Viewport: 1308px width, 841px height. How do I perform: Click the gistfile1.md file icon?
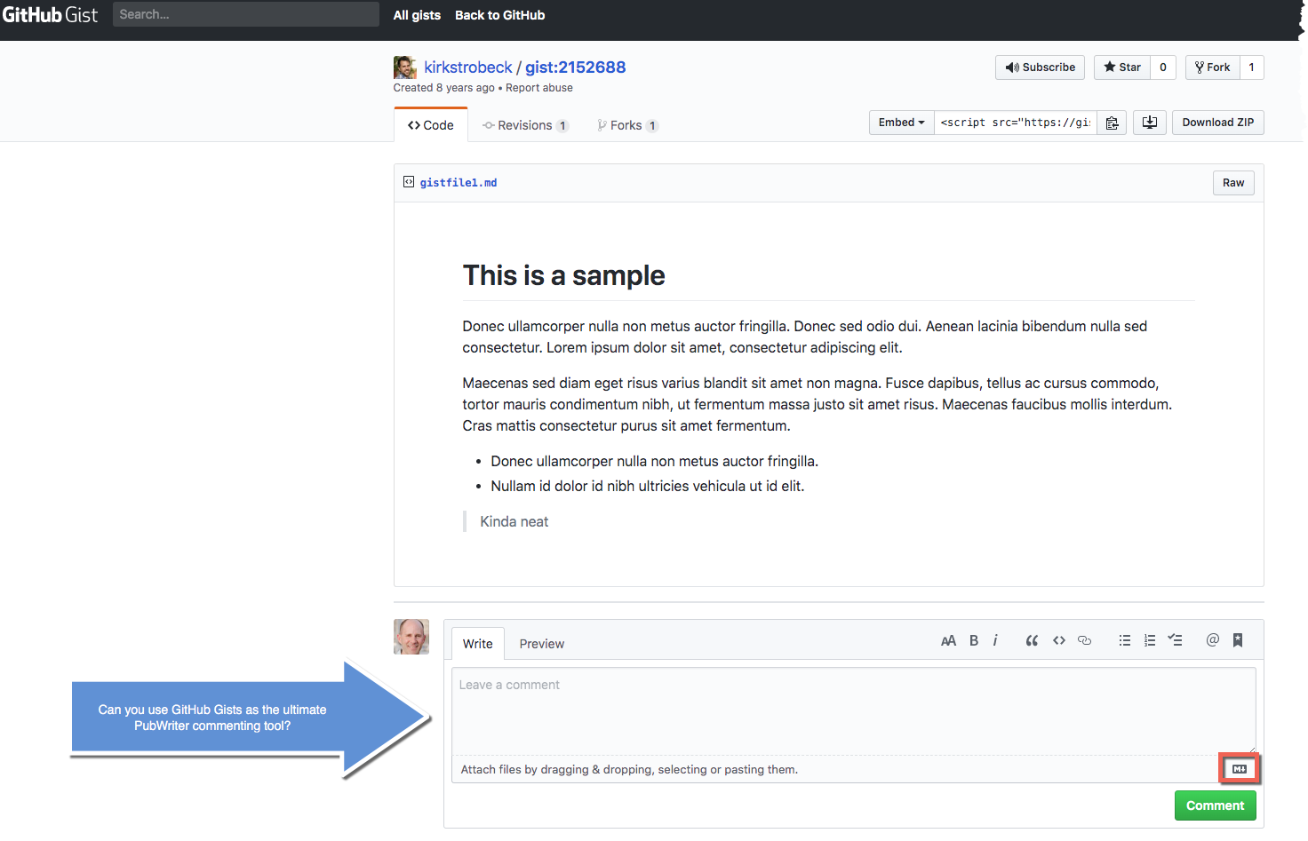(x=409, y=182)
